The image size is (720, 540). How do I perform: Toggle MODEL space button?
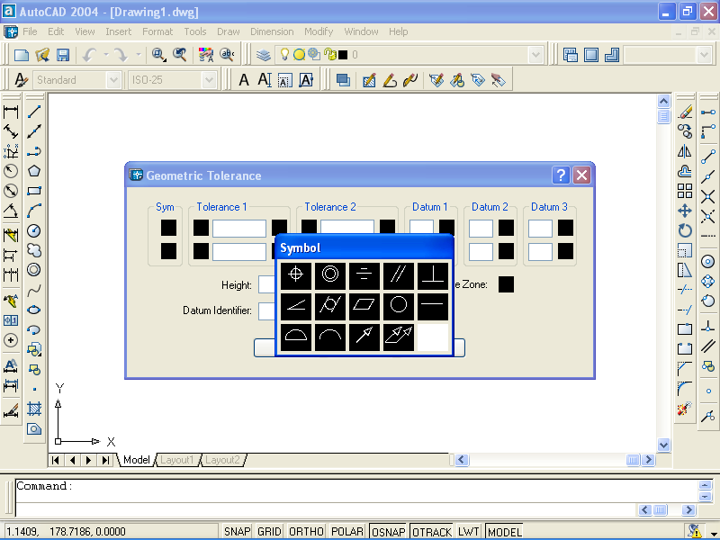click(x=504, y=532)
